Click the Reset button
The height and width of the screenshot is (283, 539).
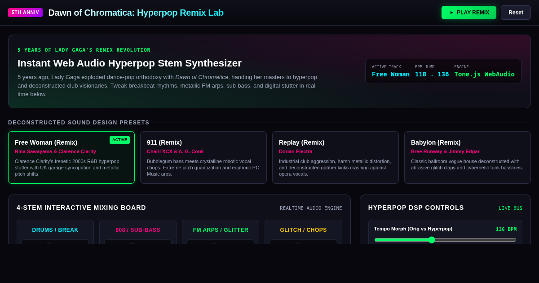pyautogui.click(x=516, y=13)
